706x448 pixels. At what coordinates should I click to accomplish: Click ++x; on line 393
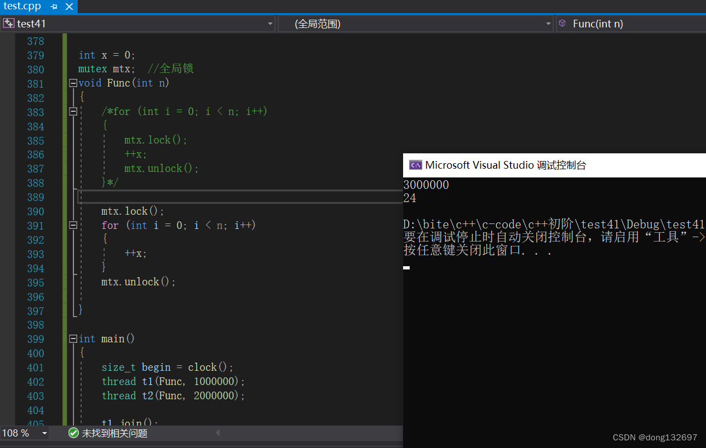(x=136, y=254)
